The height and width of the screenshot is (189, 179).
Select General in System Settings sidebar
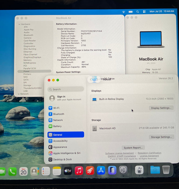[66, 135]
